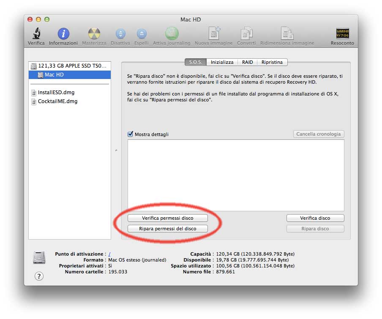
Task: Select the Disattiva toolbar icon
Action: click(x=121, y=34)
